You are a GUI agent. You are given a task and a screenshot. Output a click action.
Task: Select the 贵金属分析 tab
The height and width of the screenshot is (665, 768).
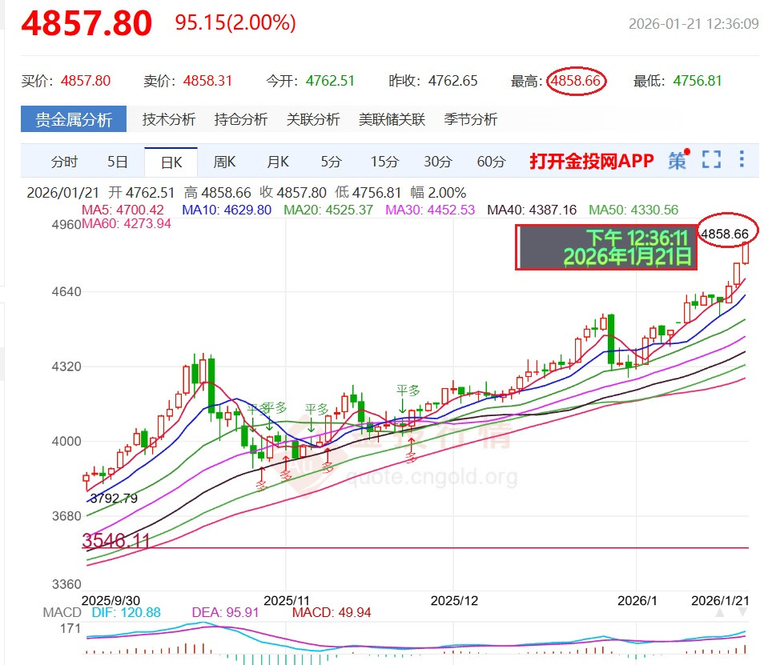point(74,119)
